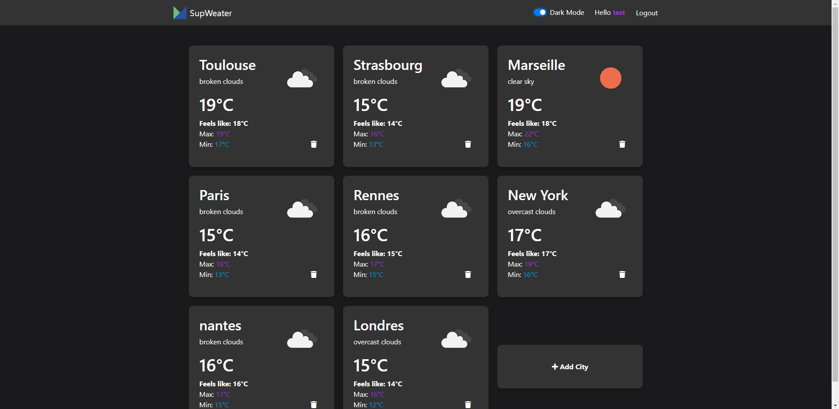Click the overcast clouds icon on New York
The image size is (839, 409).
pos(610,208)
